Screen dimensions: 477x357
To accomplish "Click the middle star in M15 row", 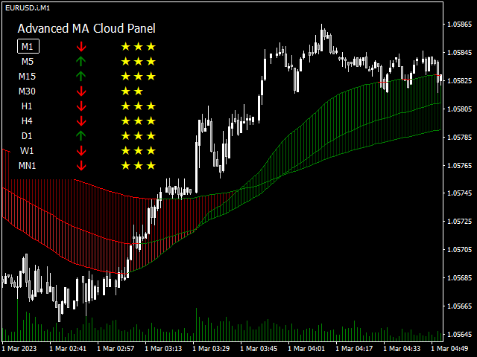I will pyautogui.click(x=139, y=76).
